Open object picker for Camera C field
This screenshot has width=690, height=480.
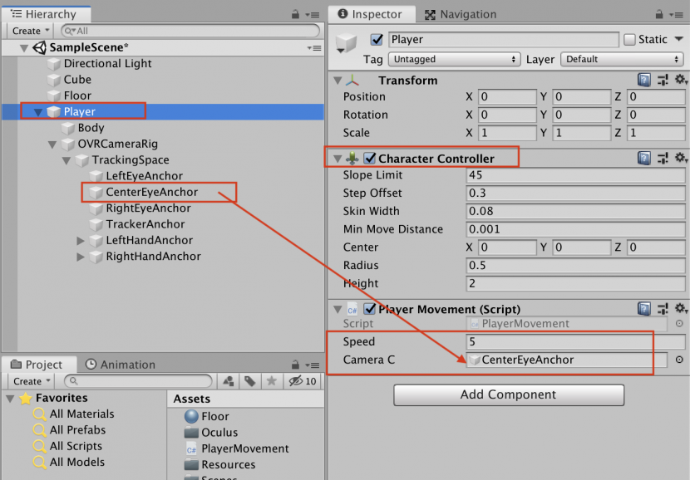click(679, 360)
